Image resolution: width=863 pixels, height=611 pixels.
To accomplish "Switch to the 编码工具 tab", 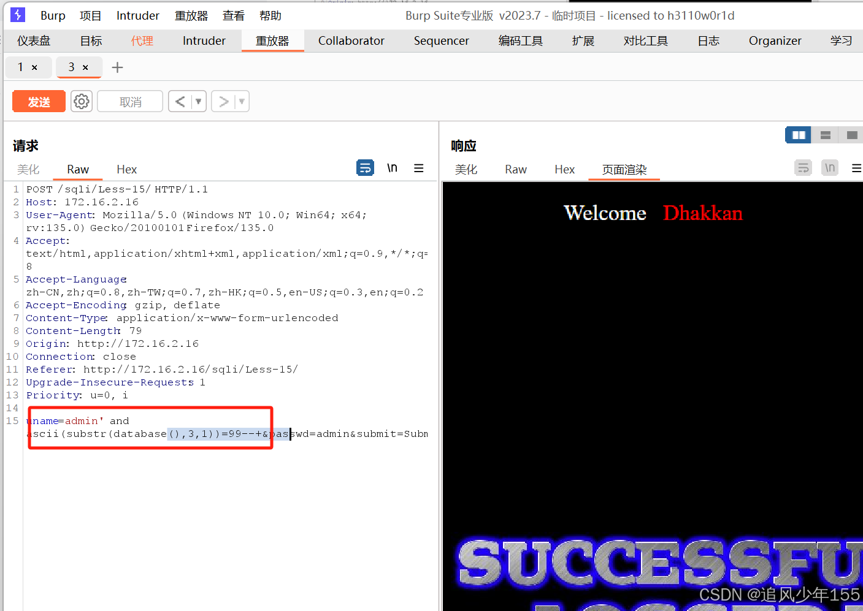I will point(521,40).
